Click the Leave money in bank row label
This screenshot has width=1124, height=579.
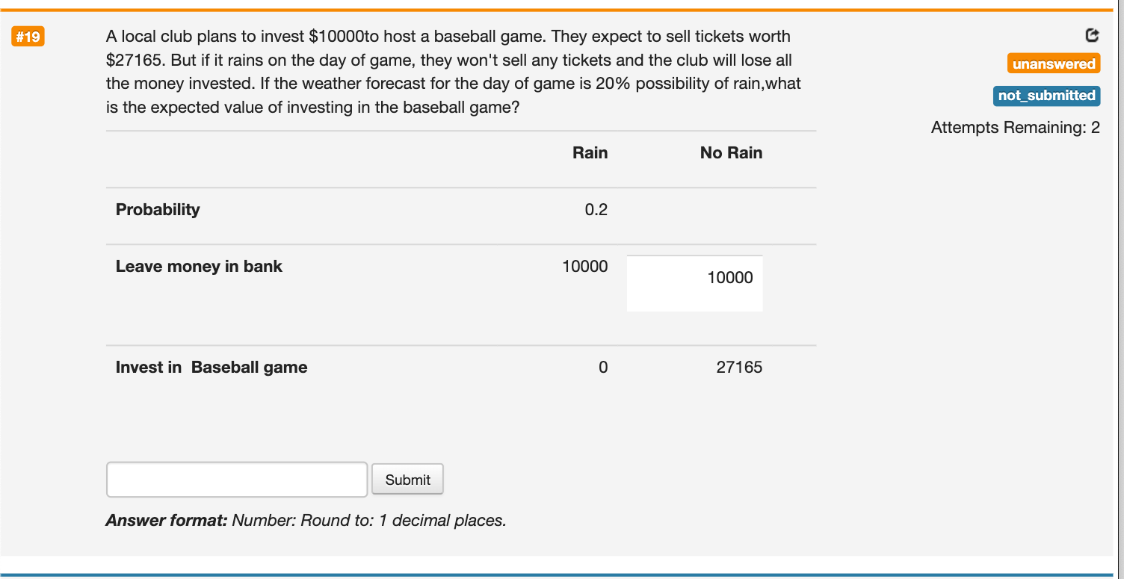coord(199,266)
